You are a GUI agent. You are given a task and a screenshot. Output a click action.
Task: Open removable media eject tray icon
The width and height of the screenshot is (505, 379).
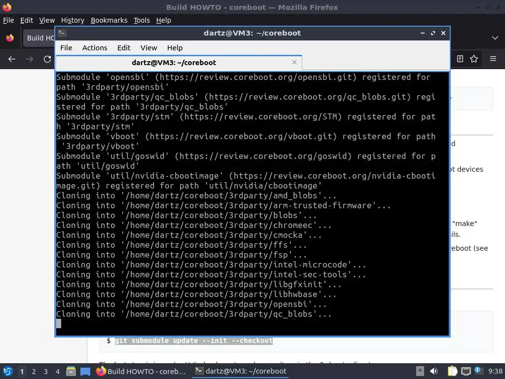click(x=420, y=371)
